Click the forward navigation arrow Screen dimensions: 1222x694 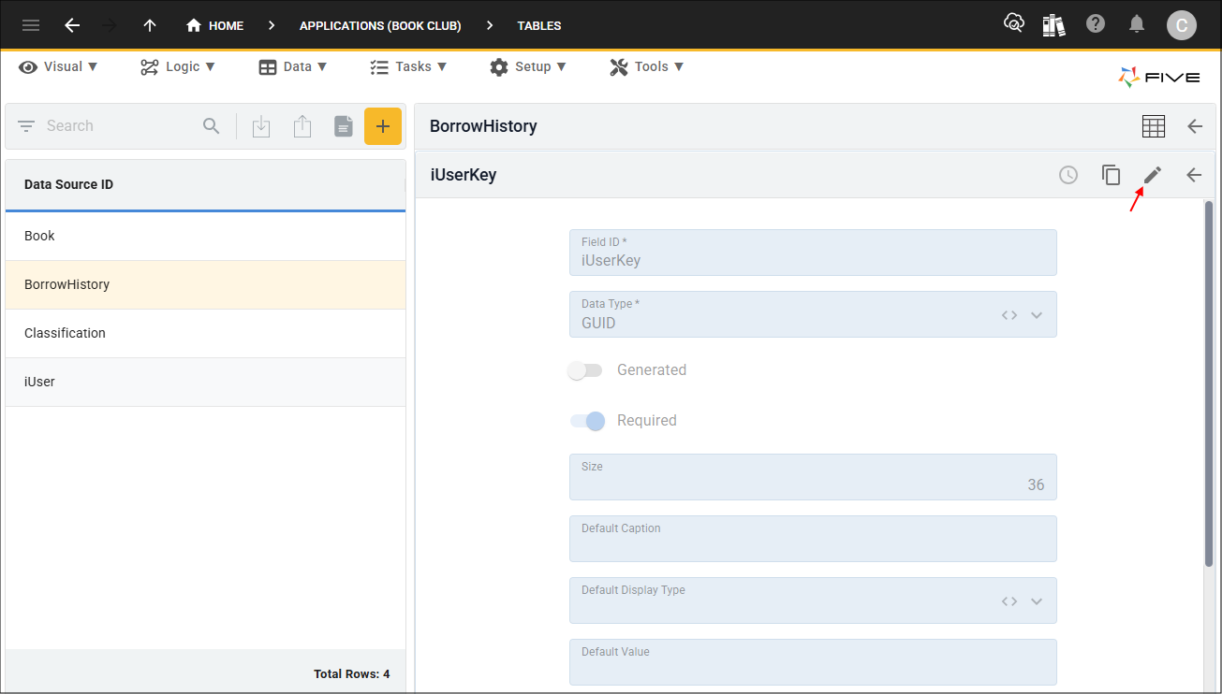pyautogui.click(x=110, y=25)
